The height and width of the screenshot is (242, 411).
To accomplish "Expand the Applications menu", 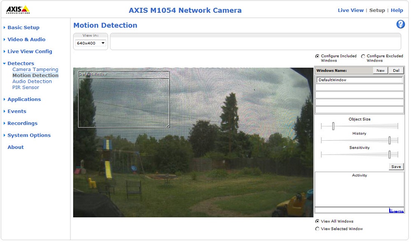I will (x=24, y=99).
